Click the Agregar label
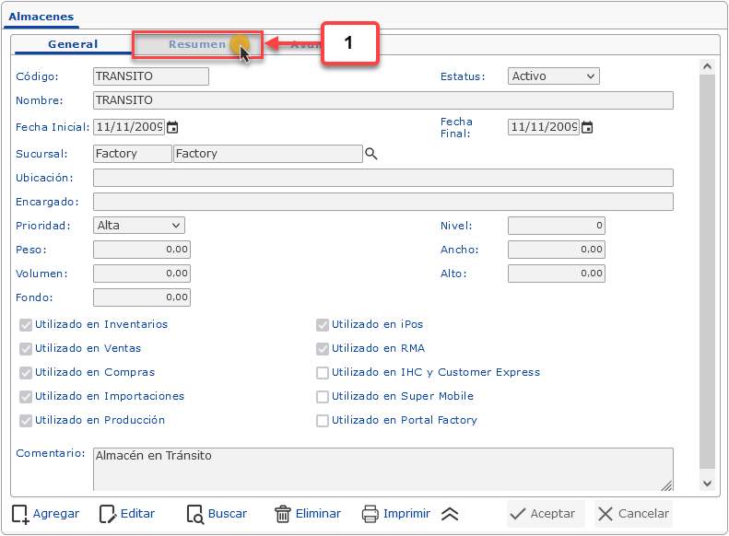This screenshot has width=729, height=536. point(56,514)
